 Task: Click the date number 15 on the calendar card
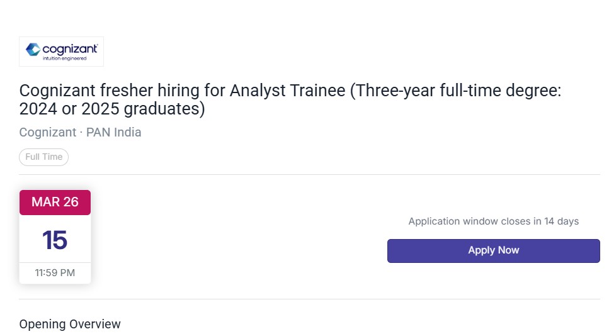coord(55,240)
